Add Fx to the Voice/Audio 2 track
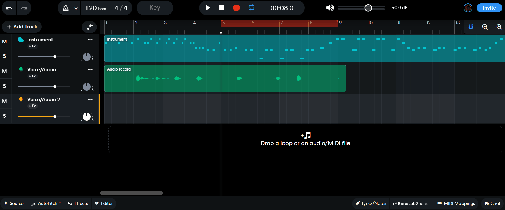505x210 pixels. coord(32,106)
